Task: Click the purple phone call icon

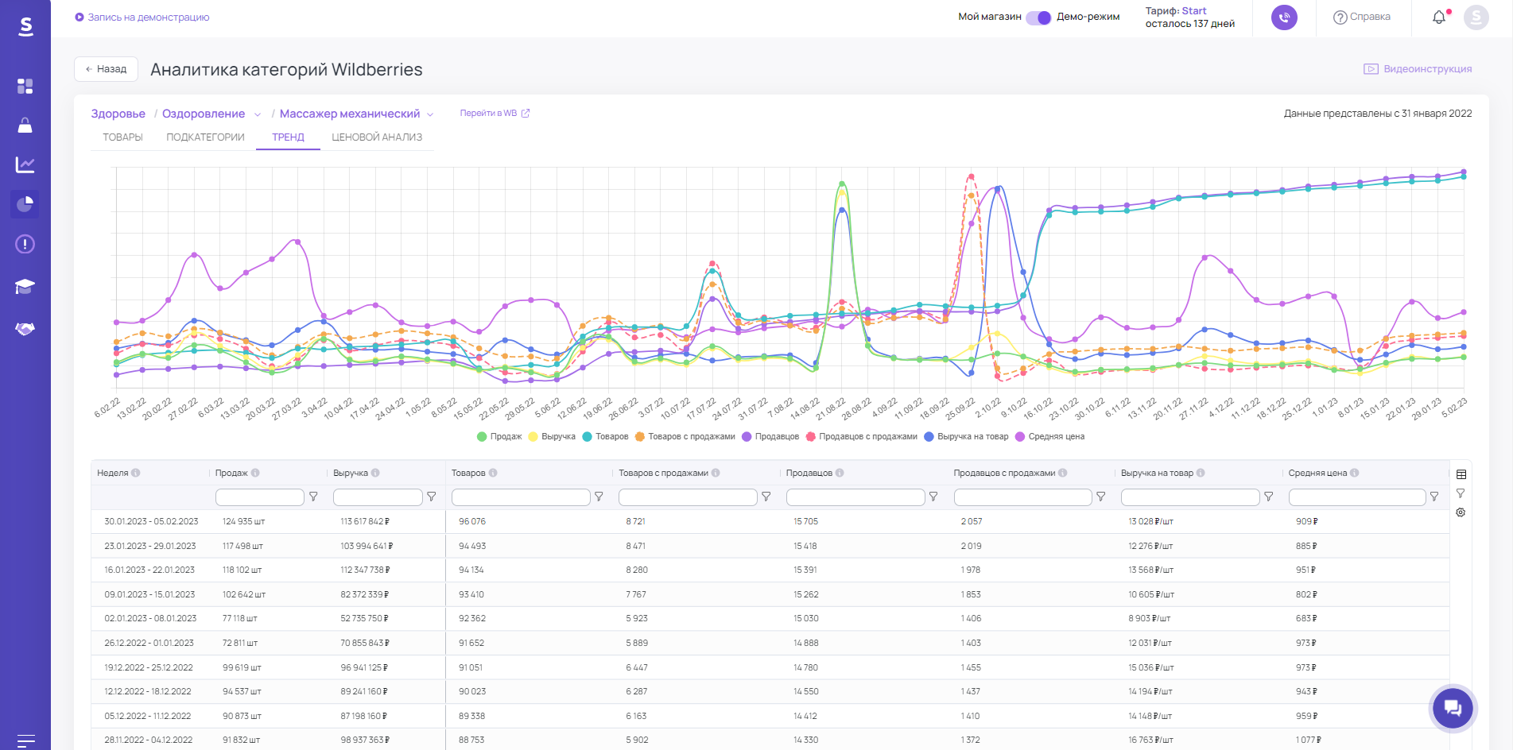Action: [x=1284, y=17]
